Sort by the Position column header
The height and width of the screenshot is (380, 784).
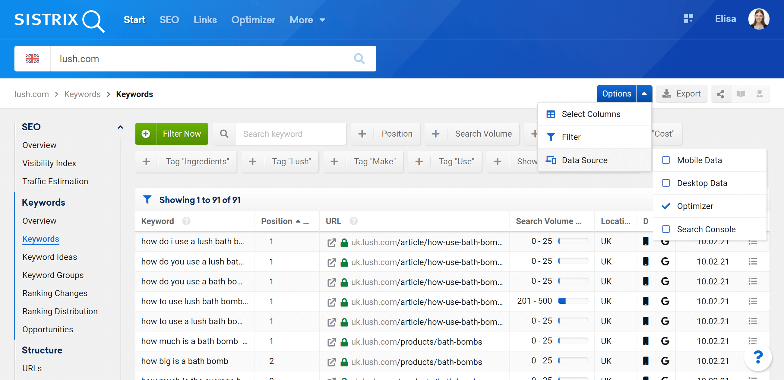[285, 221]
